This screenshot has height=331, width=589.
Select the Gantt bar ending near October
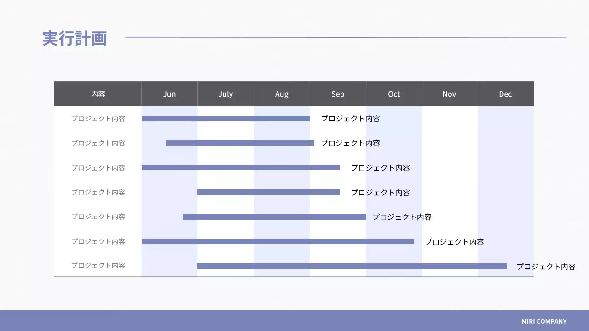[278, 241]
